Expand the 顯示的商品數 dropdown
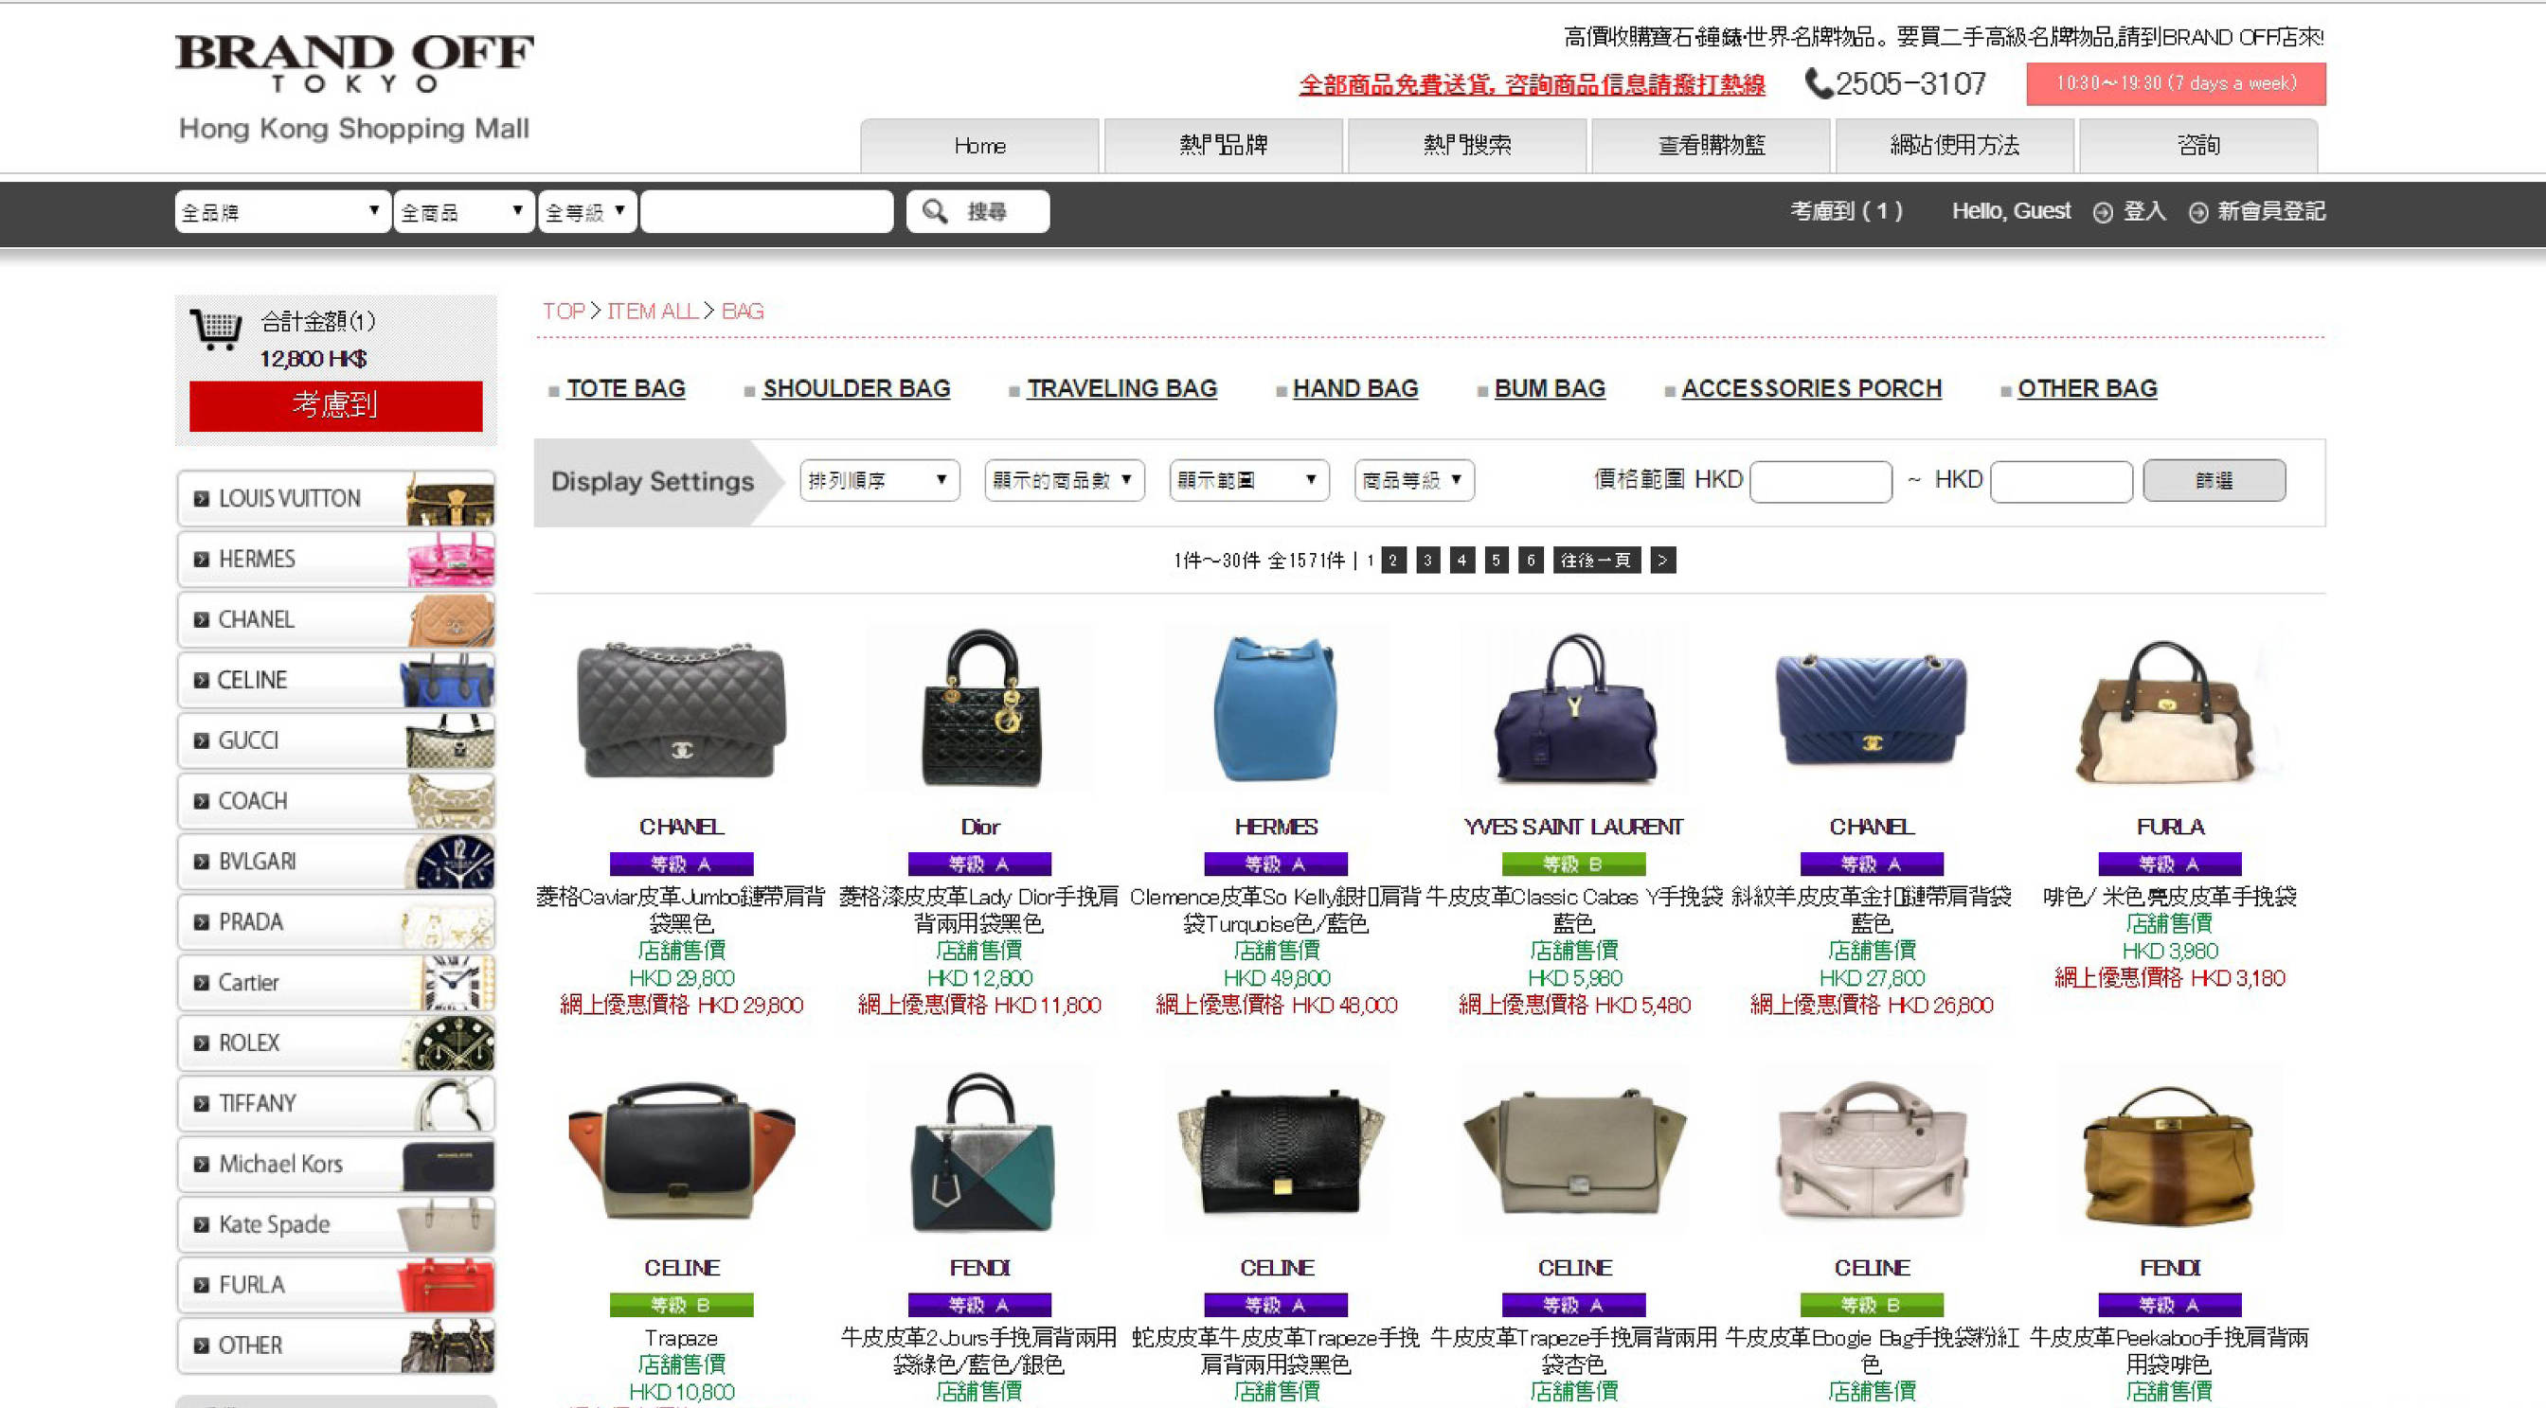The height and width of the screenshot is (1408, 2546). click(1064, 480)
